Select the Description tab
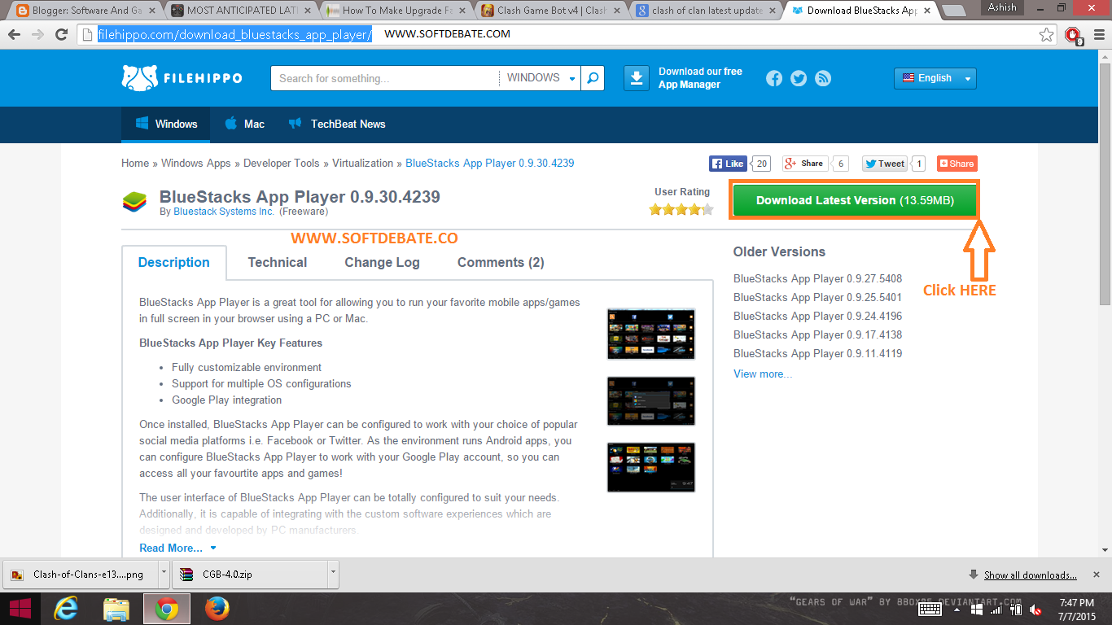Viewport: 1112px width, 625px height. tap(173, 262)
